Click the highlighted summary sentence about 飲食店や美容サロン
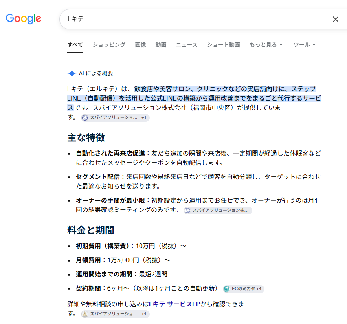This screenshot has width=347, height=324. 194,98
